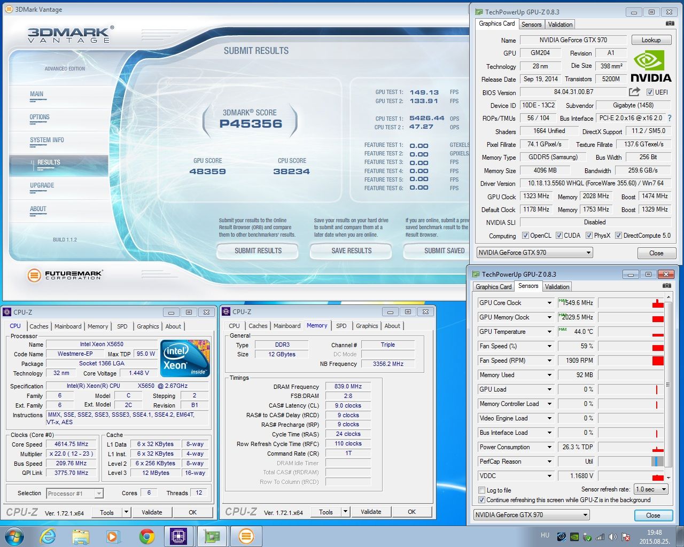
Task: Toggle the PhysX checkbox
Action: pyautogui.click(x=589, y=235)
